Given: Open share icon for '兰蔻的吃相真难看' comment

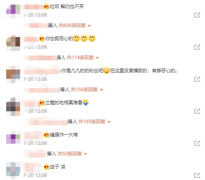Looking at the screenshot, I should [x=197, y=111].
